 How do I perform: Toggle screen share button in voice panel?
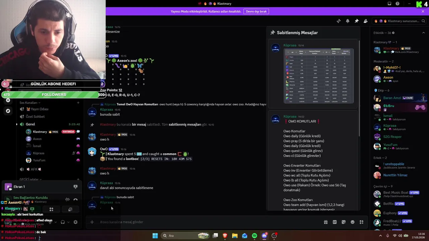click(32, 209)
